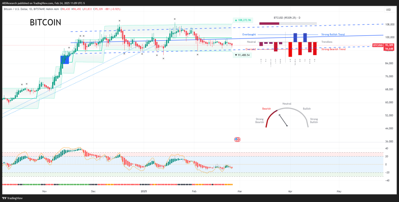The image size is (399, 202).
Task: Click the Feb label on the time axis
Action: point(194,191)
